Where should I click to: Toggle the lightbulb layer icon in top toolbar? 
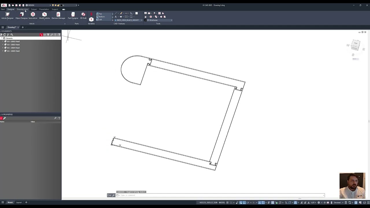pyautogui.click(x=53, y=5)
